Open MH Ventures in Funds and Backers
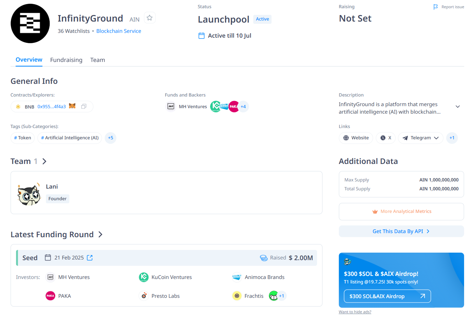This screenshot has width=474, height=318. coord(193,107)
